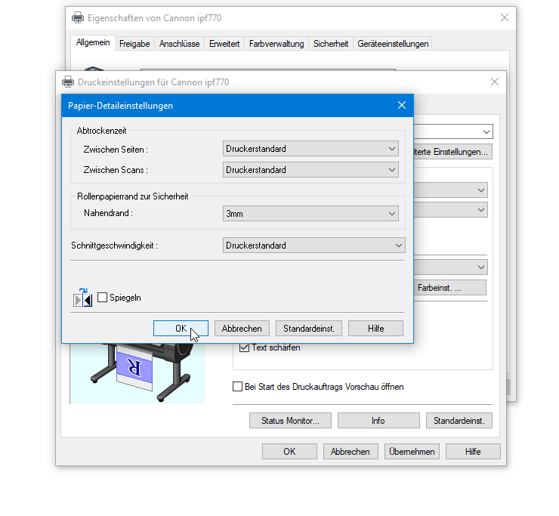Click the Info button

[x=378, y=421]
